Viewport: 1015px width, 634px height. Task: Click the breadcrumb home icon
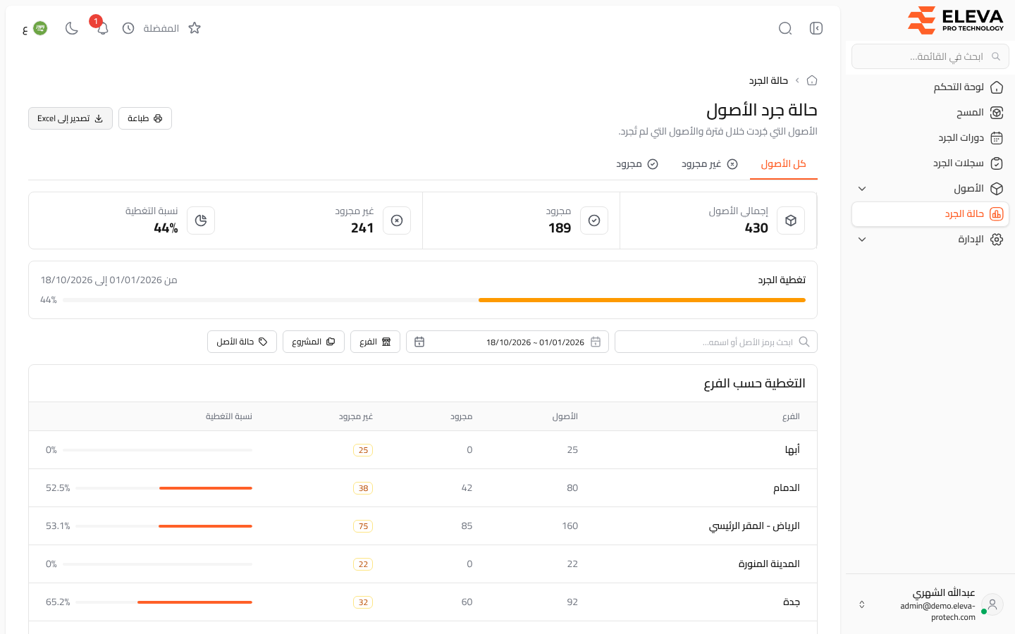pyautogui.click(x=812, y=80)
